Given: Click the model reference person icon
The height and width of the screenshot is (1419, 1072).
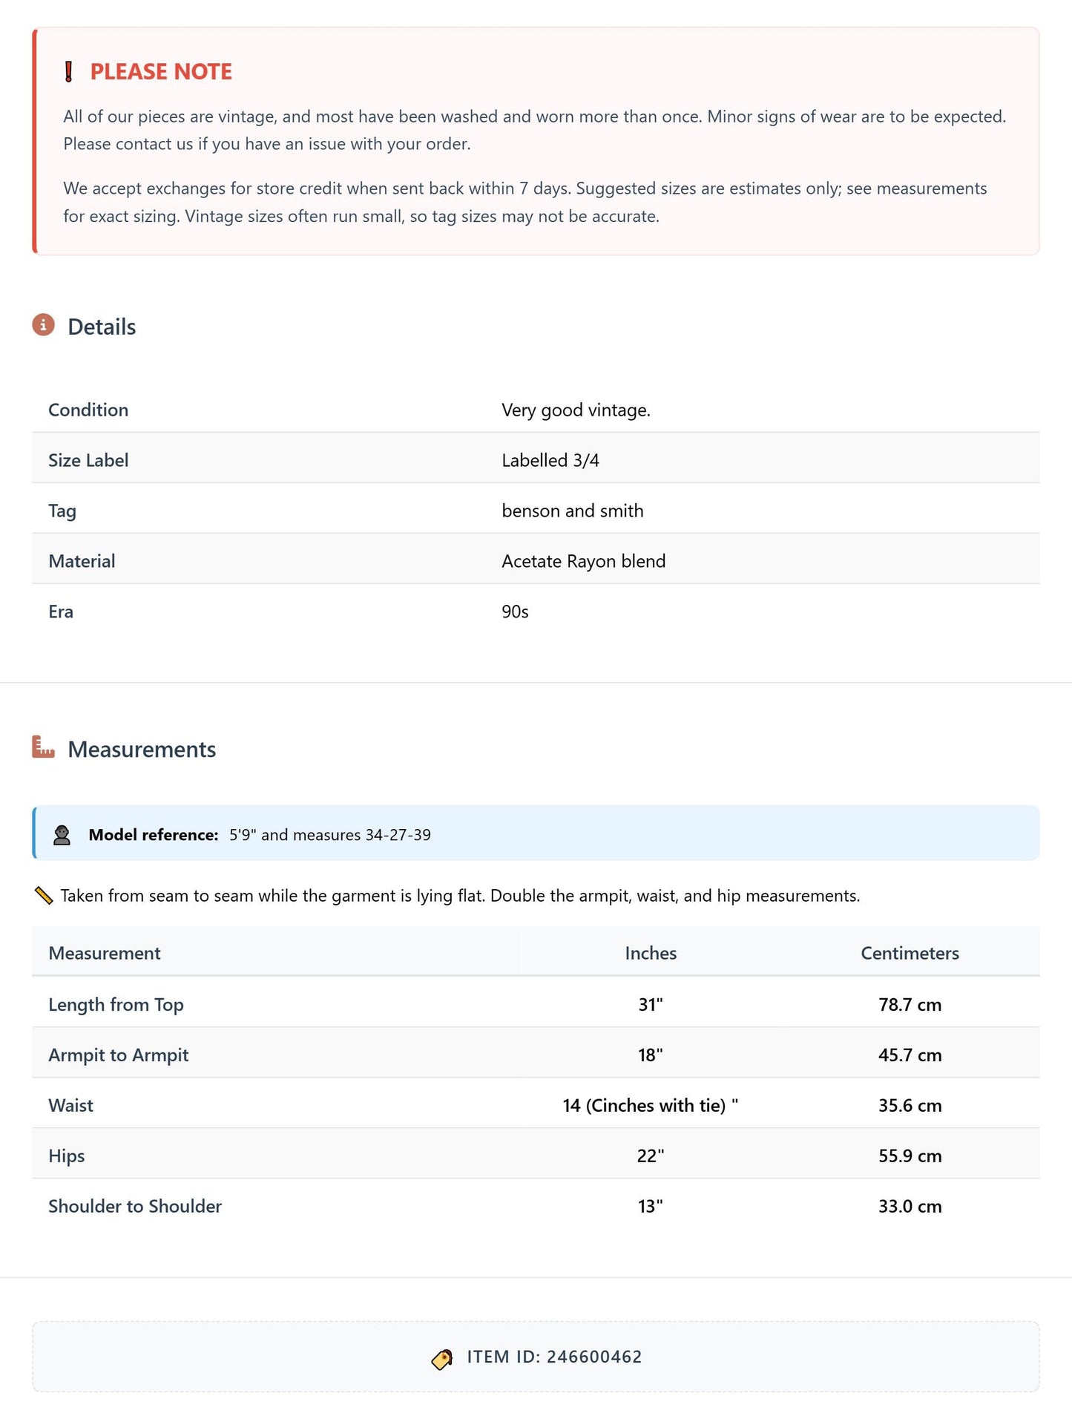Looking at the screenshot, I should point(62,835).
